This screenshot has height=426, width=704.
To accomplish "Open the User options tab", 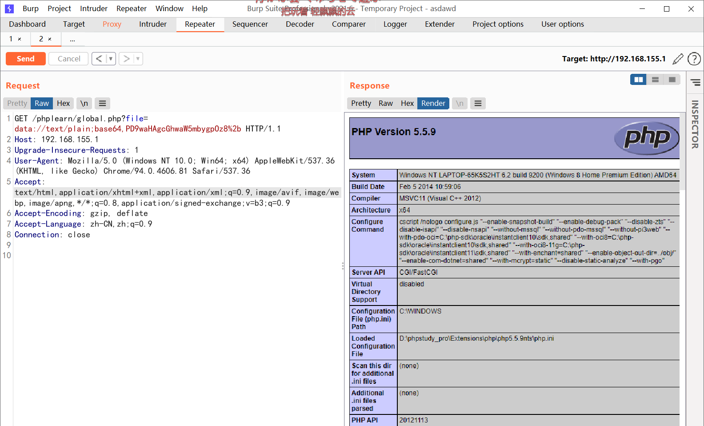I will click(563, 24).
